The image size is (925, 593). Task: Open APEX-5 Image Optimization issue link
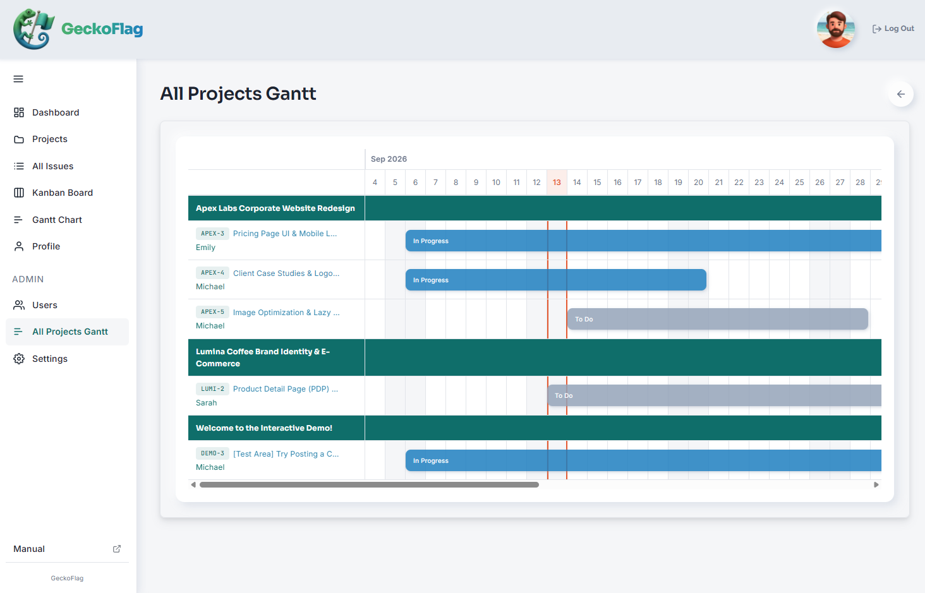286,313
